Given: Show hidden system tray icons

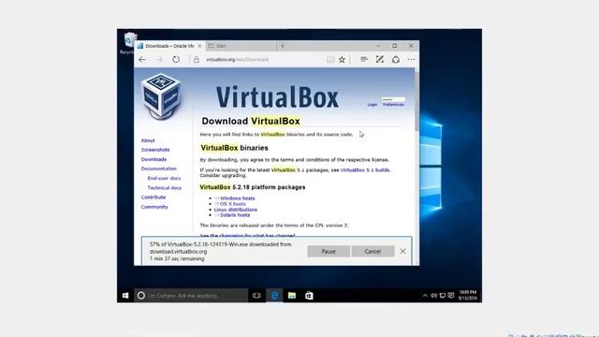Looking at the screenshot, I should click(x=425, y=296).
